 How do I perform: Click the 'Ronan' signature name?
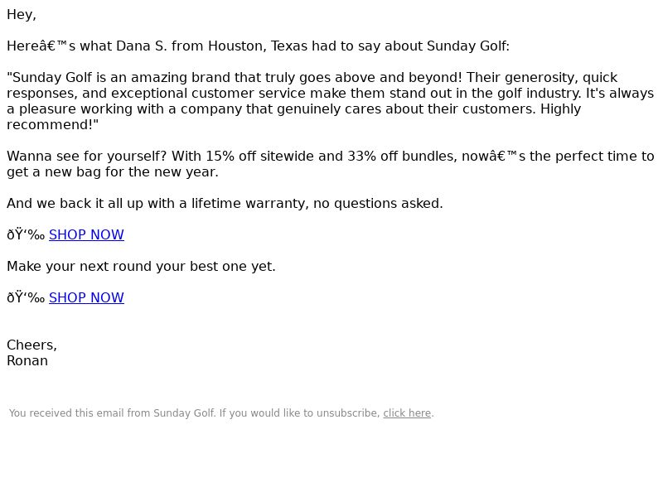point(27,361)
